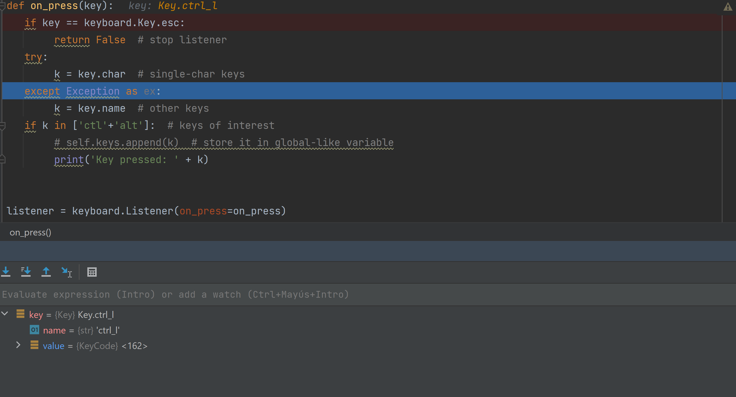Click the '# keys of interest' comment
736x397 pixels.
click(x=221, y=125)
